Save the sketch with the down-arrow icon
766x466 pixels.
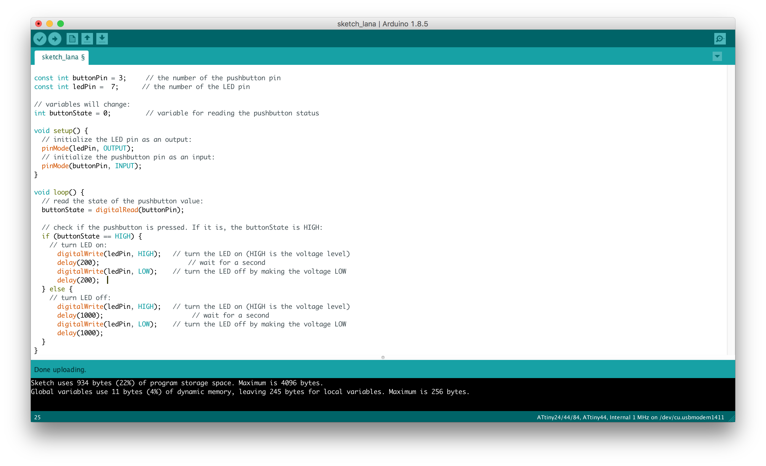click(x=102, y=39)
